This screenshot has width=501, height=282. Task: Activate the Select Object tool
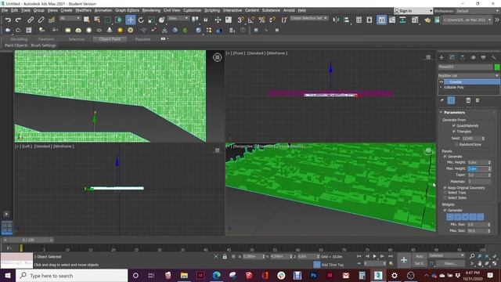(x=86, y=20)
